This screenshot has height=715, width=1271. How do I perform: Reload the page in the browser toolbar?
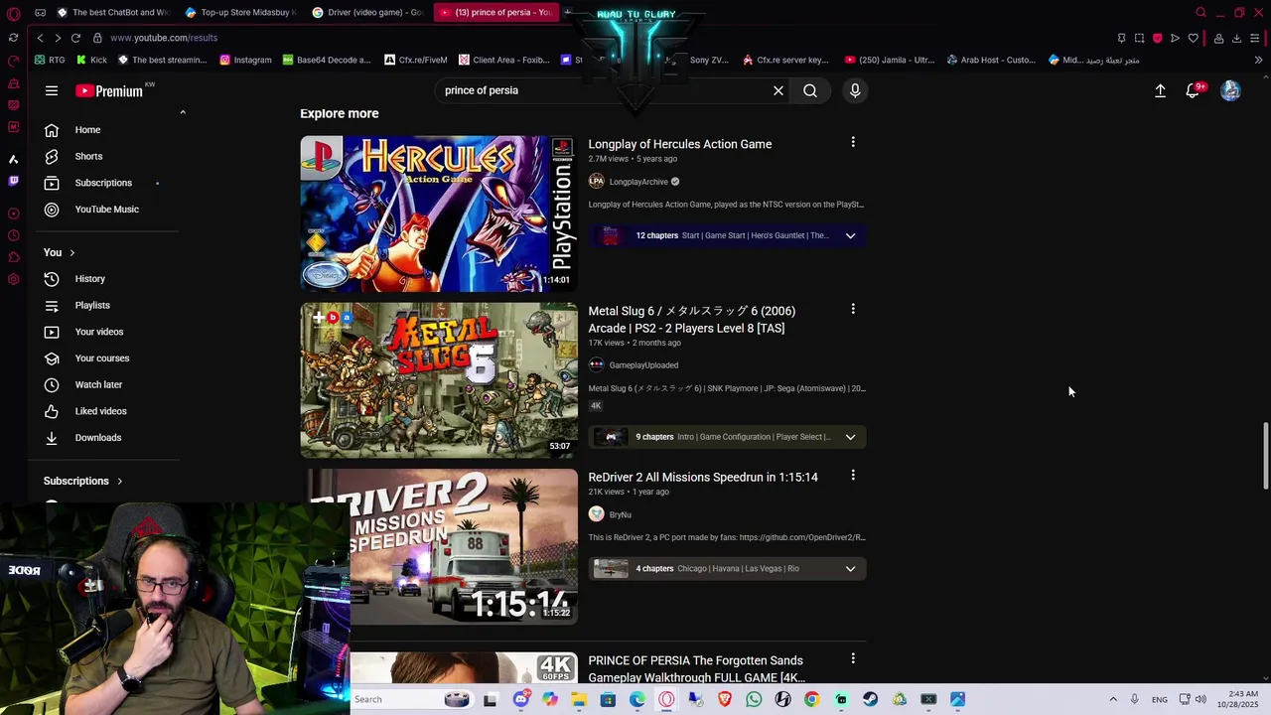point(75,38)
